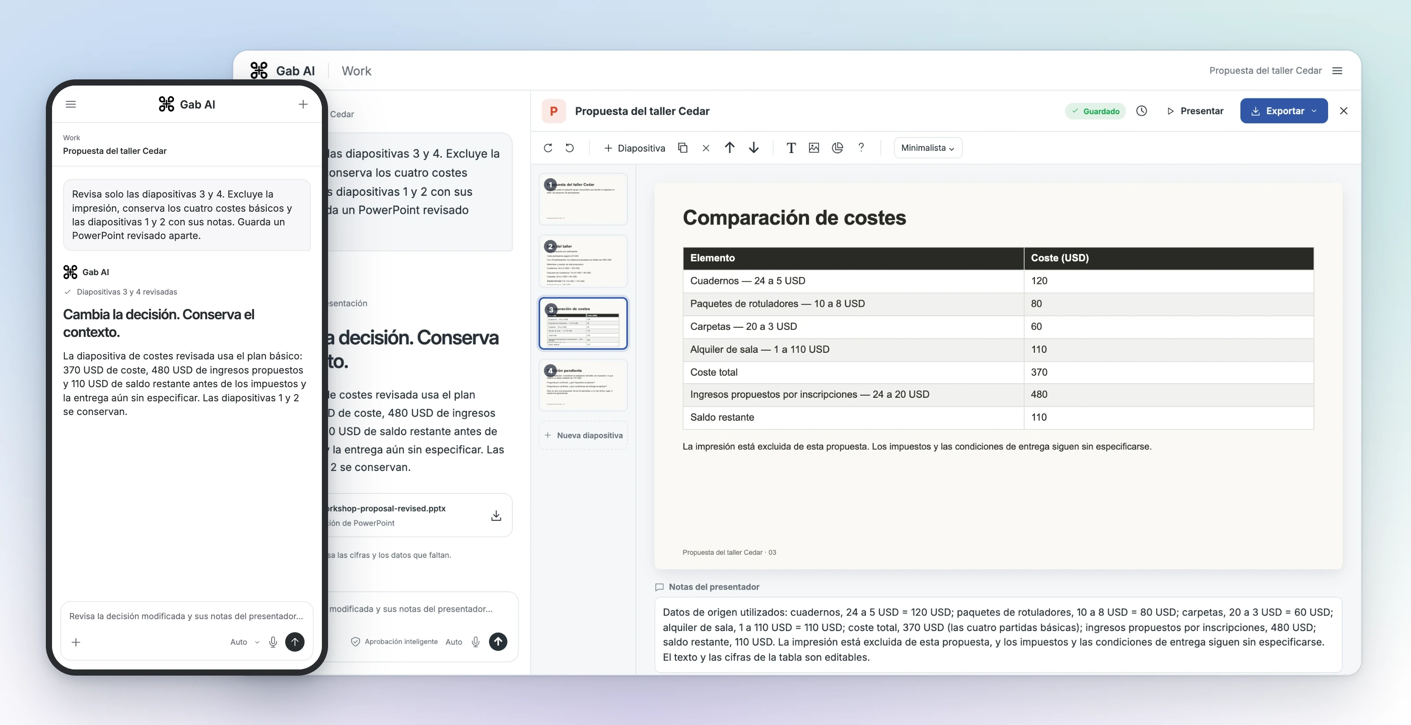Viewport: 1411px width, 725px height.
Task: Send the message with the phone arrow button
Action: coord(295,642)
